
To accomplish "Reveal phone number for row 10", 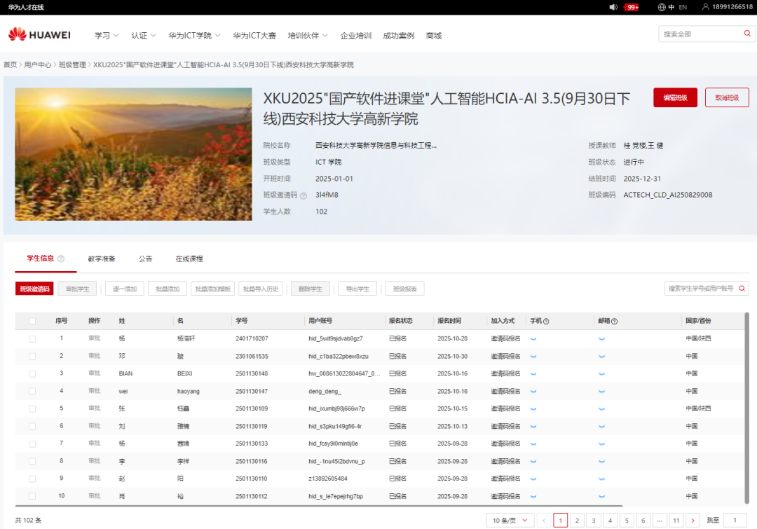I will tap(533, 496).
